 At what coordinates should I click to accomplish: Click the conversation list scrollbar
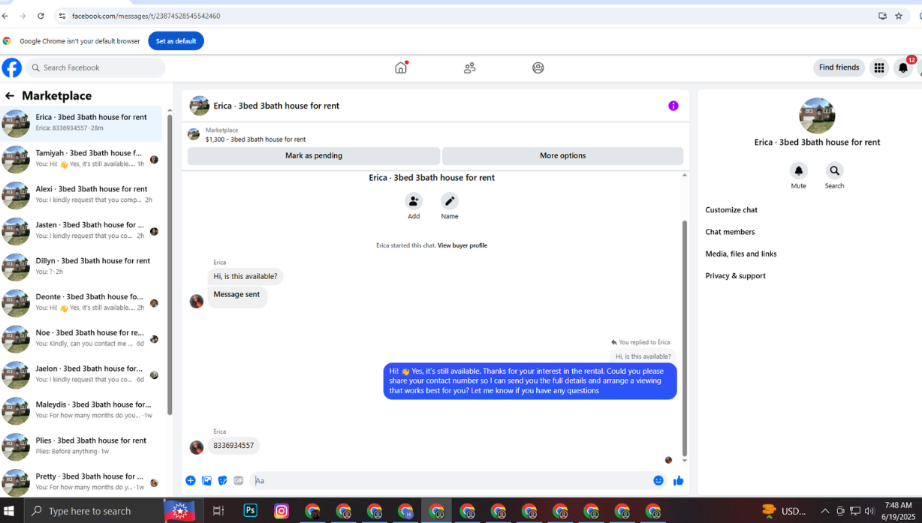coord(169,264)
